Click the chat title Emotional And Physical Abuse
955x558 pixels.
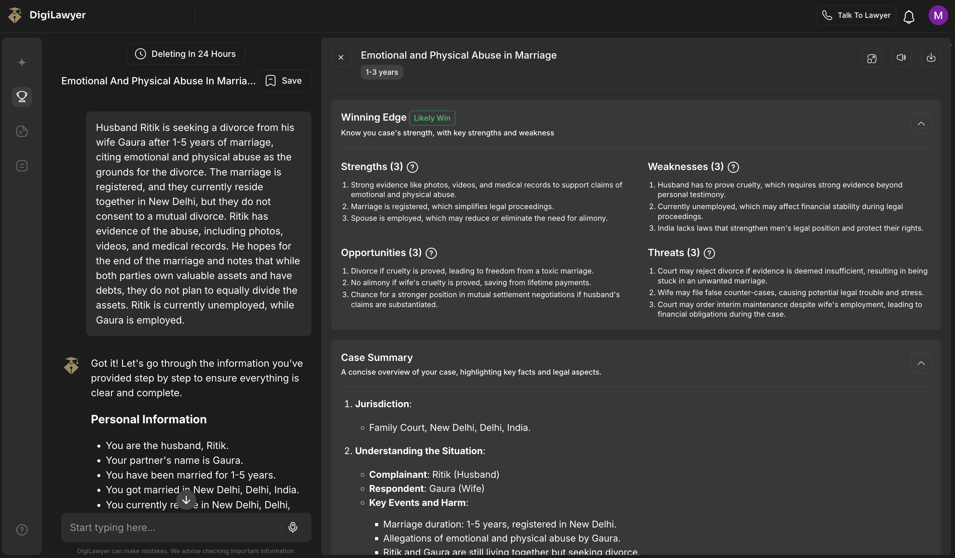click(158, 81)
